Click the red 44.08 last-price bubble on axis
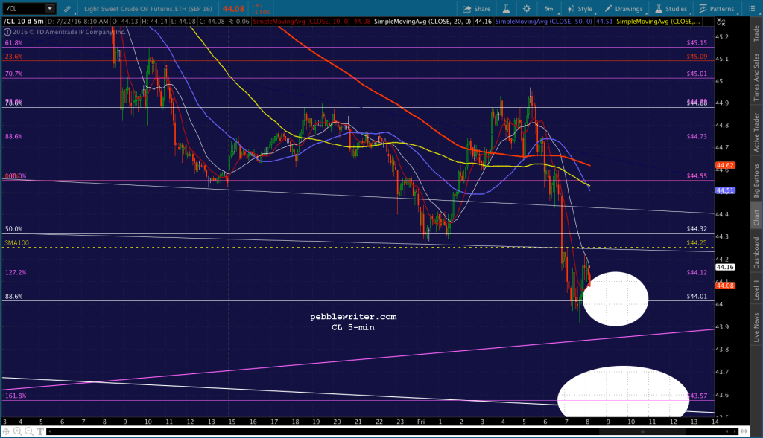 (x=725, y=286)
